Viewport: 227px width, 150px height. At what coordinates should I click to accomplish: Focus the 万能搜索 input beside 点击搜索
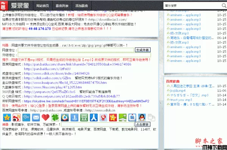click(98, 125)
